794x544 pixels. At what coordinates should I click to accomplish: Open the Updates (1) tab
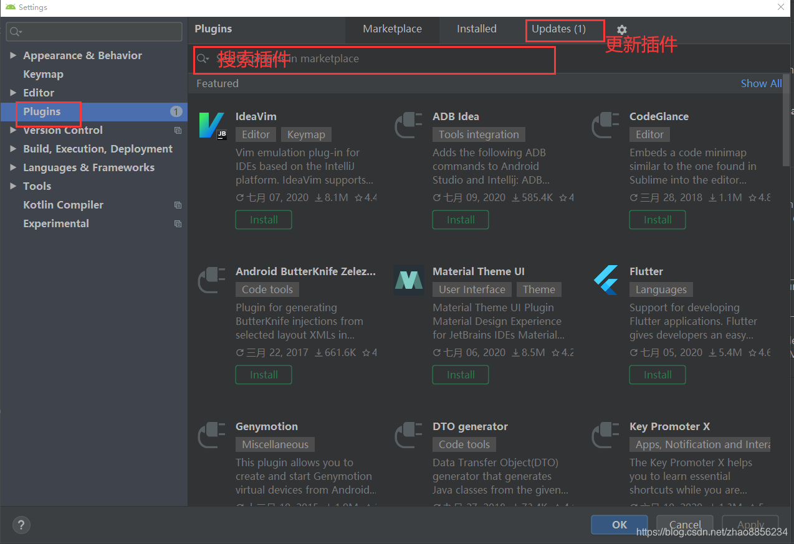click(558, 29)
